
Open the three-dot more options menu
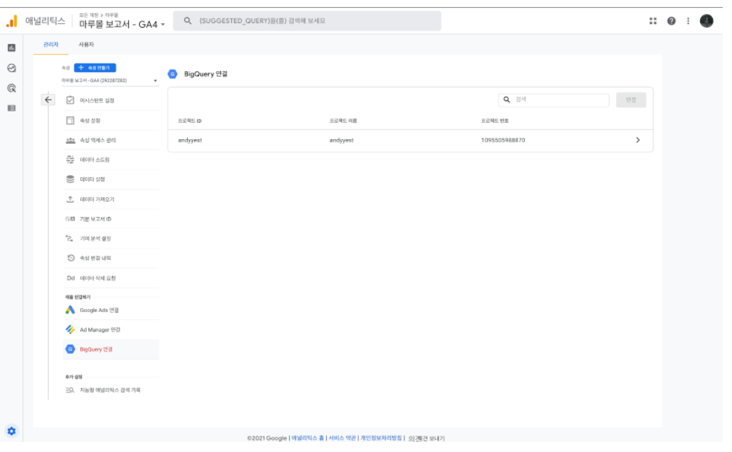688,21
